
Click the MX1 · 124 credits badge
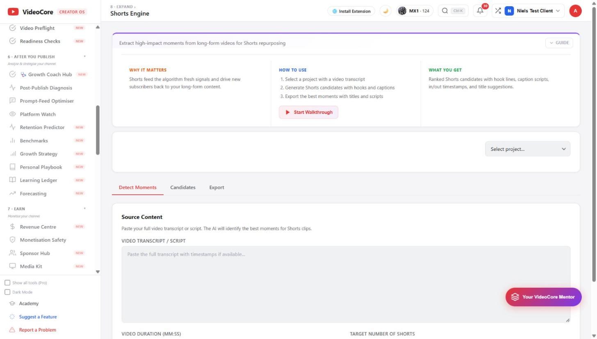tap(415, 11)
